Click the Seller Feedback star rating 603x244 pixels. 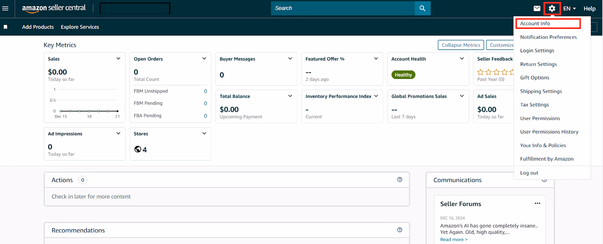coord(496,72)
